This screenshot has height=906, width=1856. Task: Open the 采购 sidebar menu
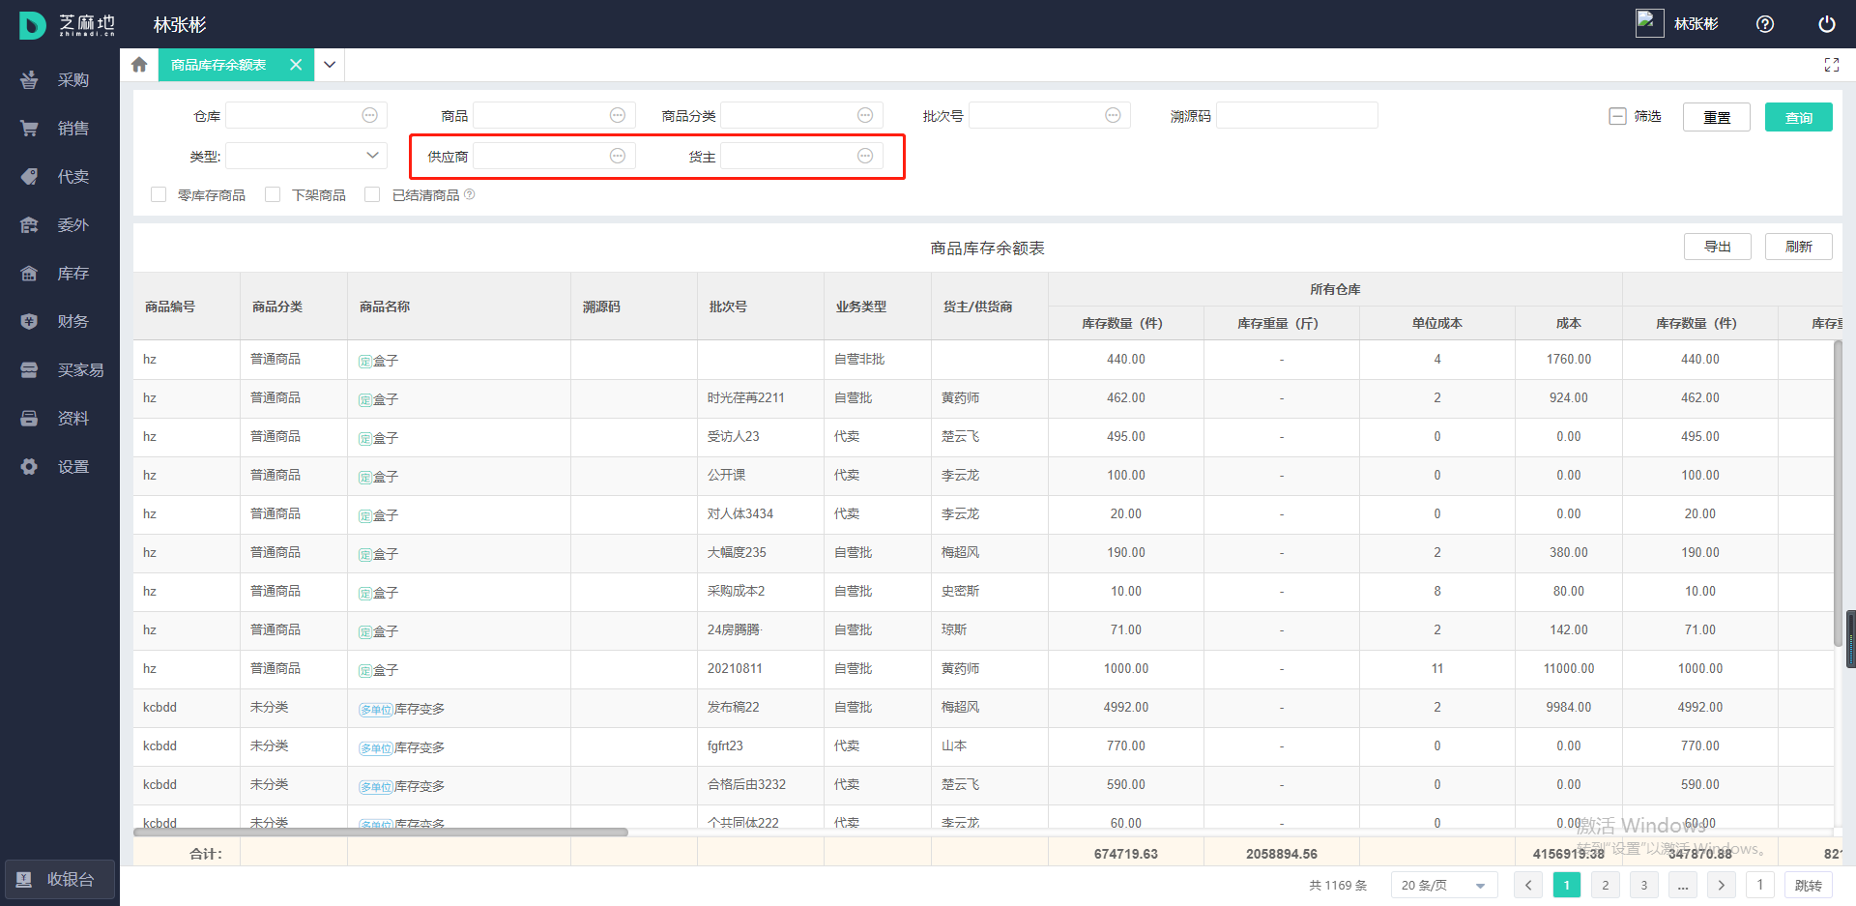(58, 80)
